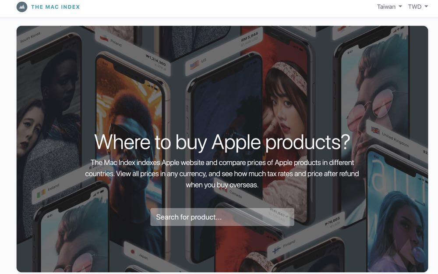
Task: Click the Where to buy Apple products headline
Action: tap(222, 142)
